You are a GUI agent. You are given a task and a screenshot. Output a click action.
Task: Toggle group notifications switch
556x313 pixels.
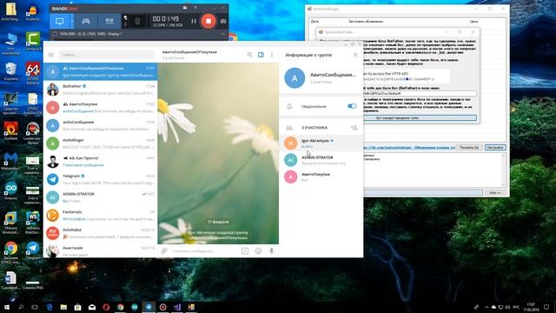point(352,106)
